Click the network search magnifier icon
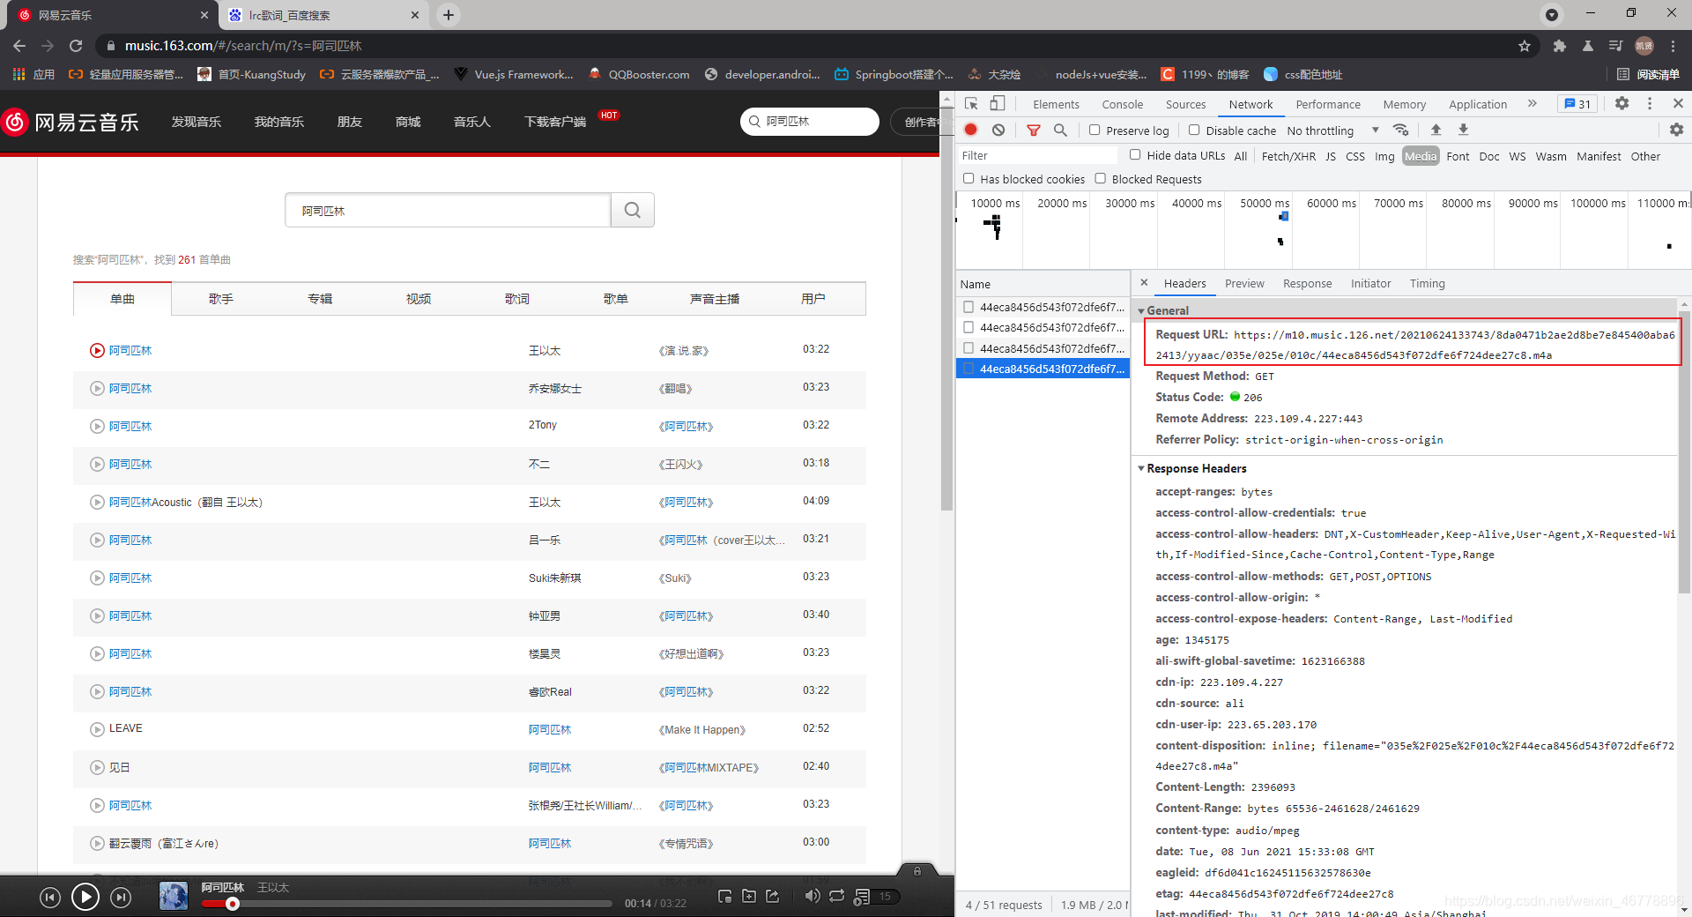This screenshot has height=917, width=1692. pos(1061,130)
